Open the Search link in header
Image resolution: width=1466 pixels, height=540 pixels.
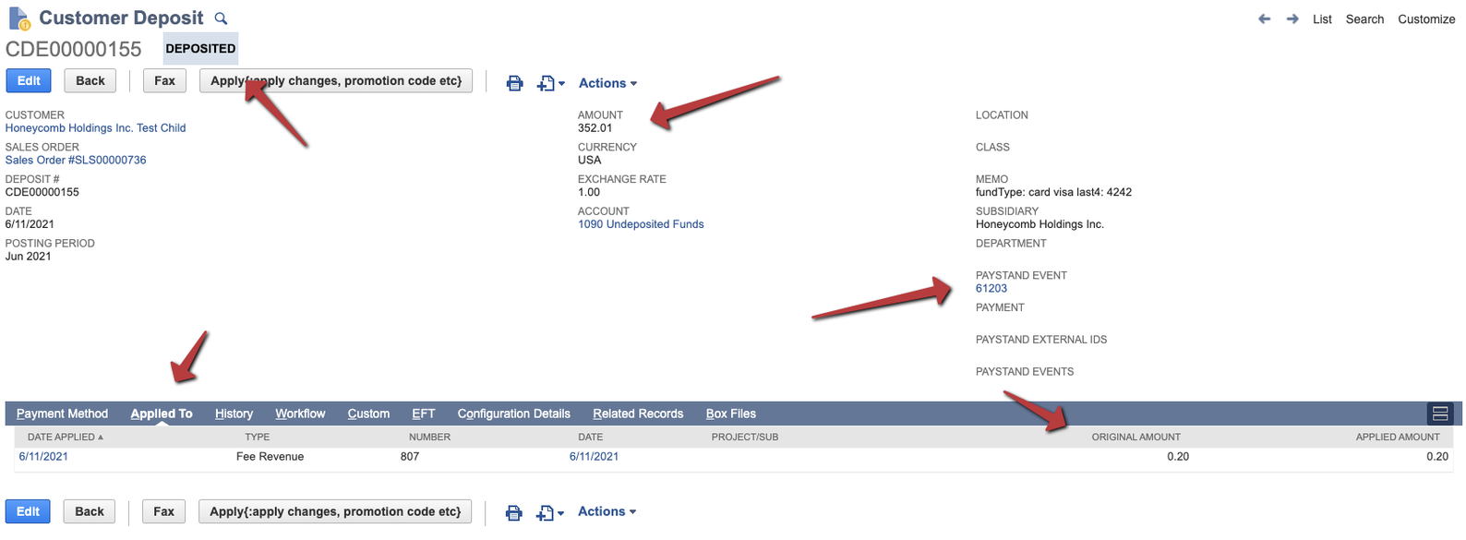[1364, 18]
